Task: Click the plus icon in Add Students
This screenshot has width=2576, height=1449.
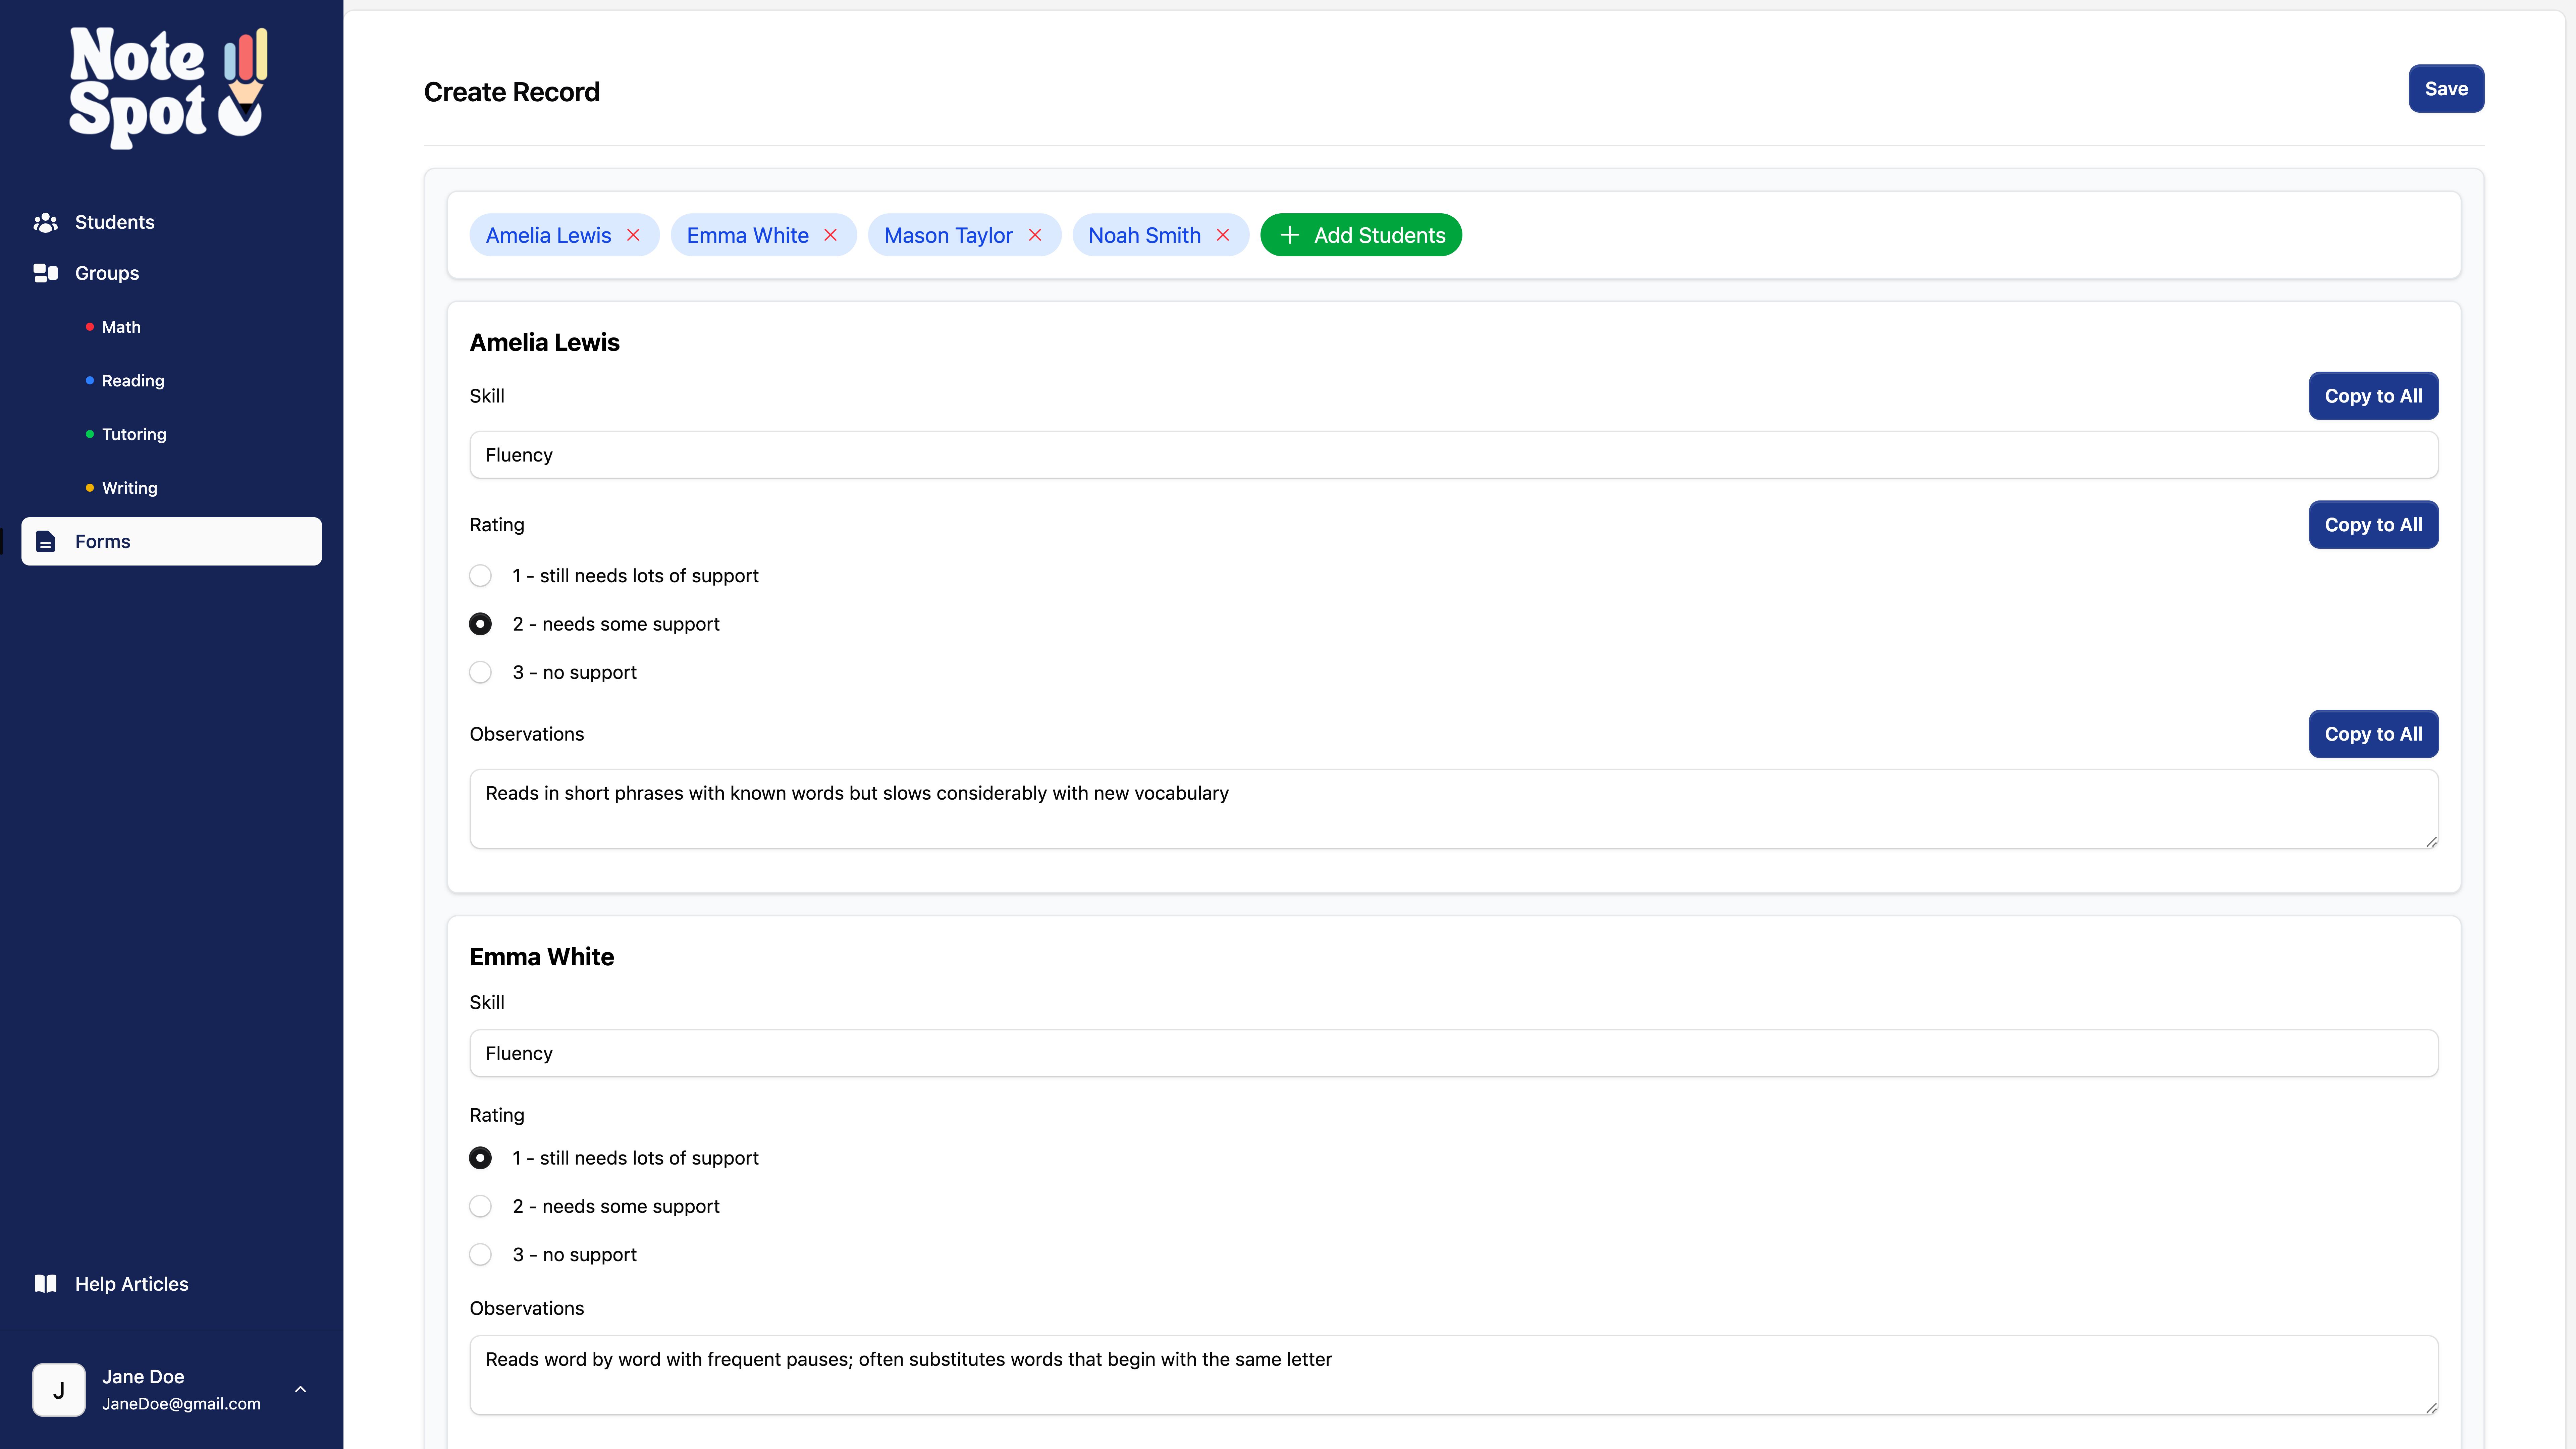Action: coord(1290,235)
